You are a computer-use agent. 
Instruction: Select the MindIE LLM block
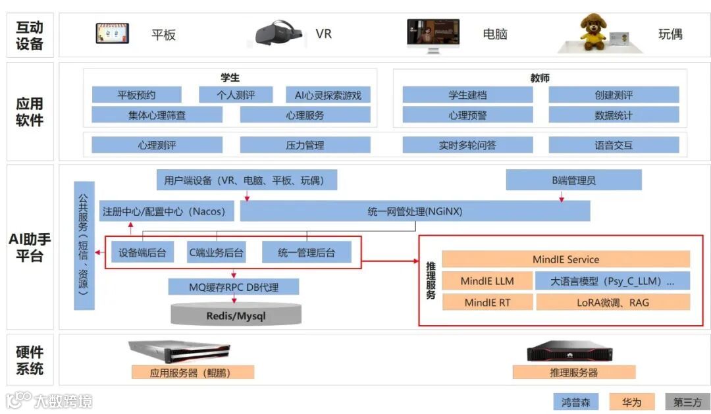[487, 280]
